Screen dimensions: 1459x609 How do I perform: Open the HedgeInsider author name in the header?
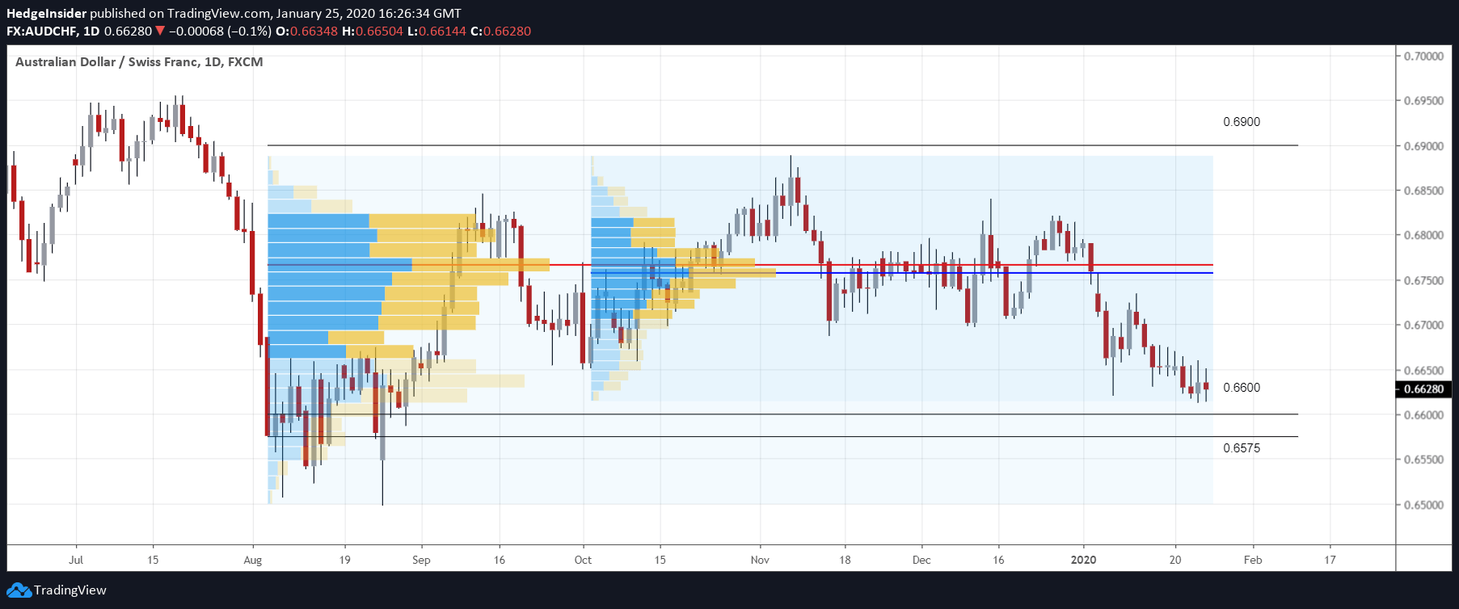tap(46, 14)
